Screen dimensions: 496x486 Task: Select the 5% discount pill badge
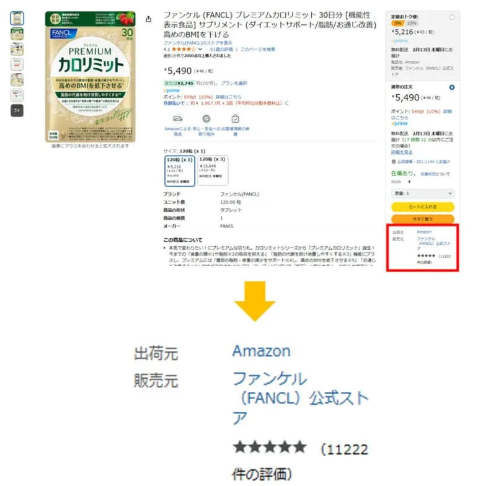[397, 23]
